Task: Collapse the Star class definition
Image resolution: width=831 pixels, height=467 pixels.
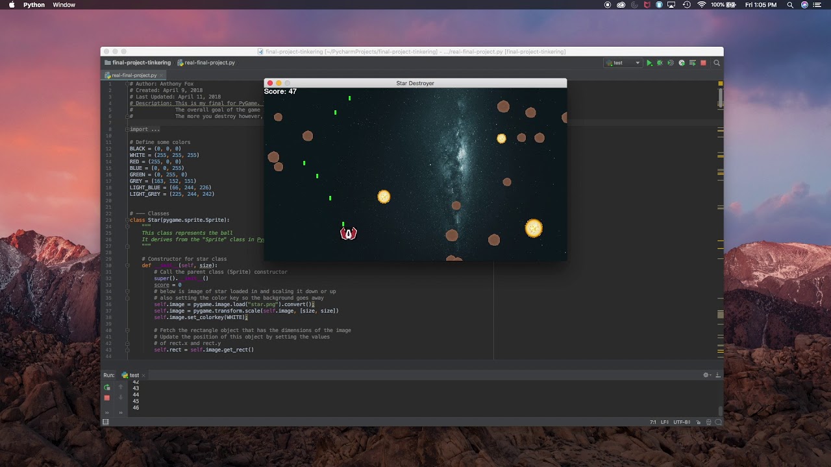Action: pyautogui.click(x=127, y=220)
